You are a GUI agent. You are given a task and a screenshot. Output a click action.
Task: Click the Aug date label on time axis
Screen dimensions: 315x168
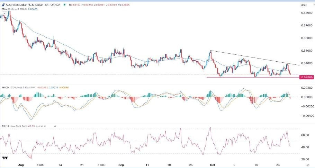click(x=21, y=165)
